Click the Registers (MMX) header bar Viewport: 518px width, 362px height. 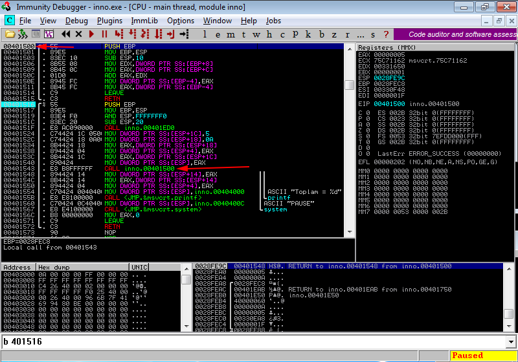coord(435,47)
